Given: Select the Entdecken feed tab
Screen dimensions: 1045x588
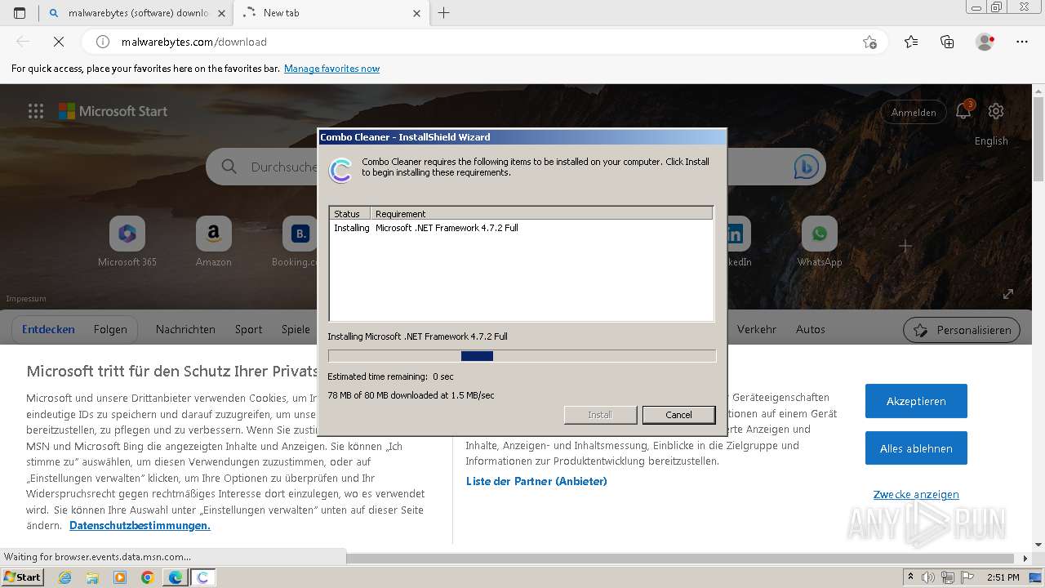Looking at the screenshot, I should [48, 329].
